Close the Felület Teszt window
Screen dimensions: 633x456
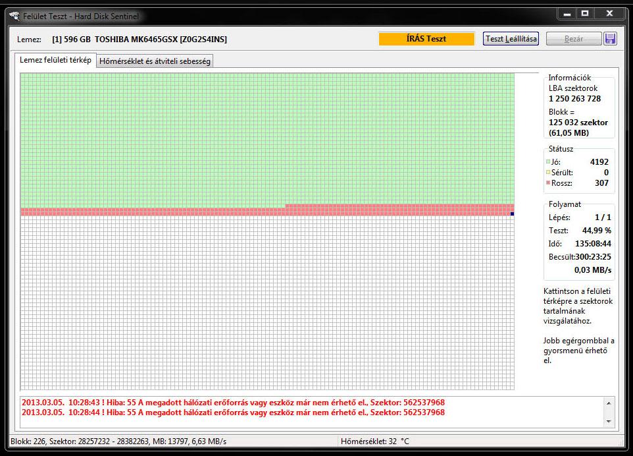click(609, 14)
